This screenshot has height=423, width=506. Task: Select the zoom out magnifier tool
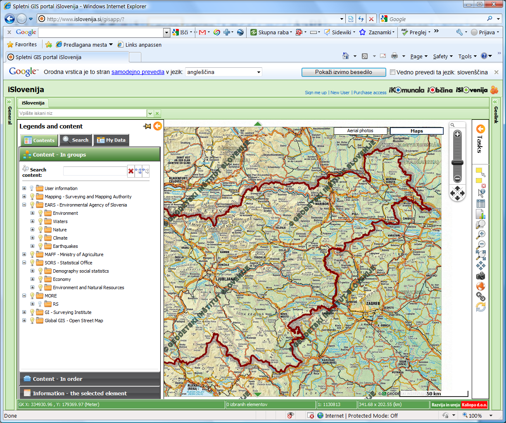click(x=480, y=245)
